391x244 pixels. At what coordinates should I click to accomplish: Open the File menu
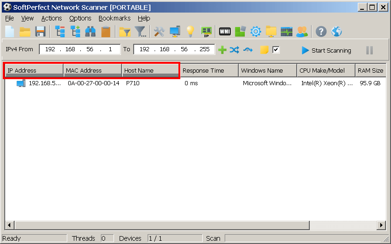click(9, 18)
